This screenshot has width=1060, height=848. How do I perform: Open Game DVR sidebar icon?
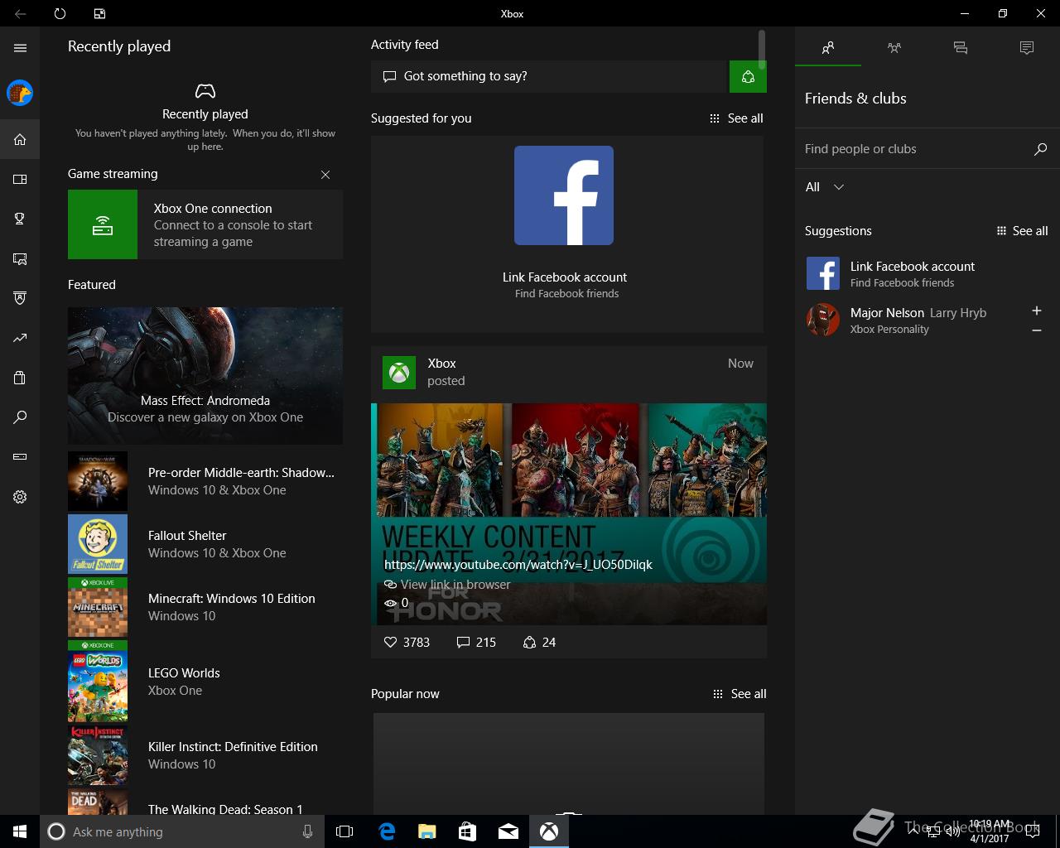coord(20,258)
